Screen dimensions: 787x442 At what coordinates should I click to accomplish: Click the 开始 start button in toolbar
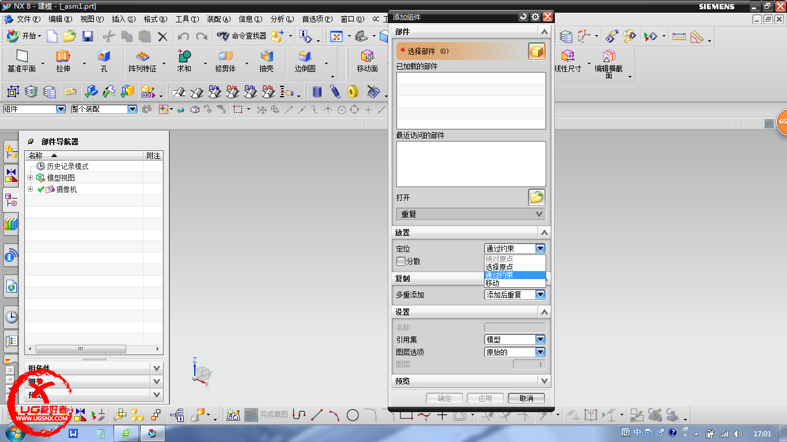24,36
